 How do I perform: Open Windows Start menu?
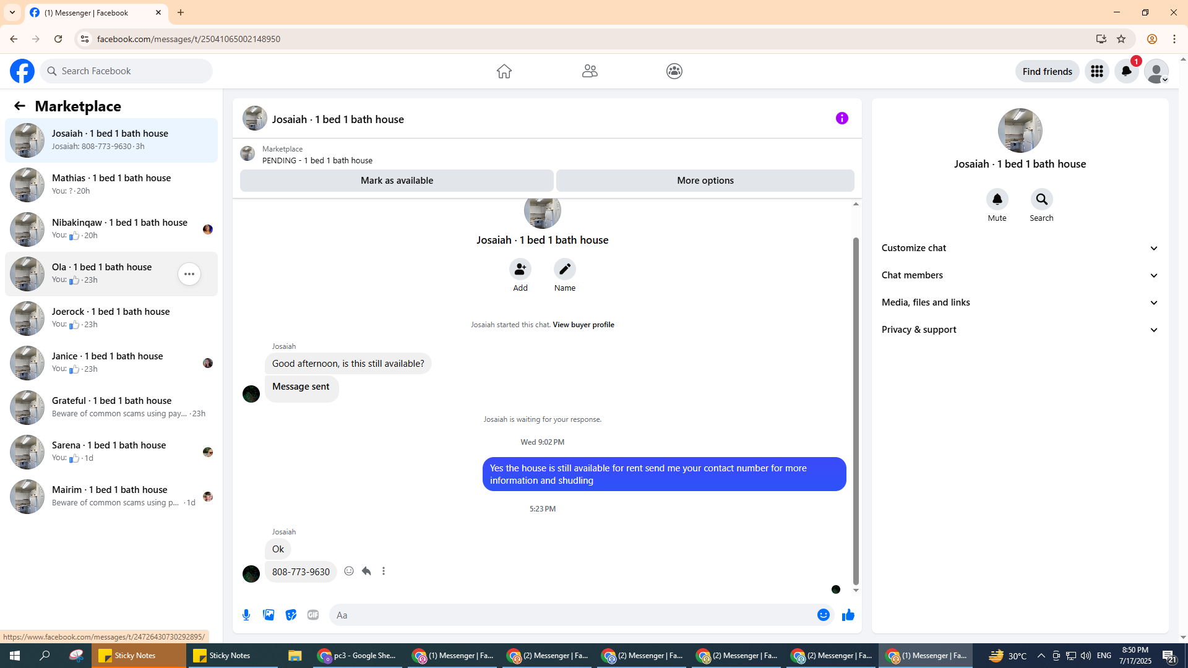[x=15, y=656]
